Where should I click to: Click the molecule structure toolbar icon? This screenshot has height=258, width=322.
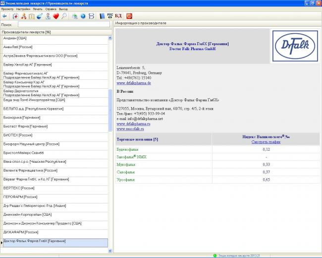23,16
